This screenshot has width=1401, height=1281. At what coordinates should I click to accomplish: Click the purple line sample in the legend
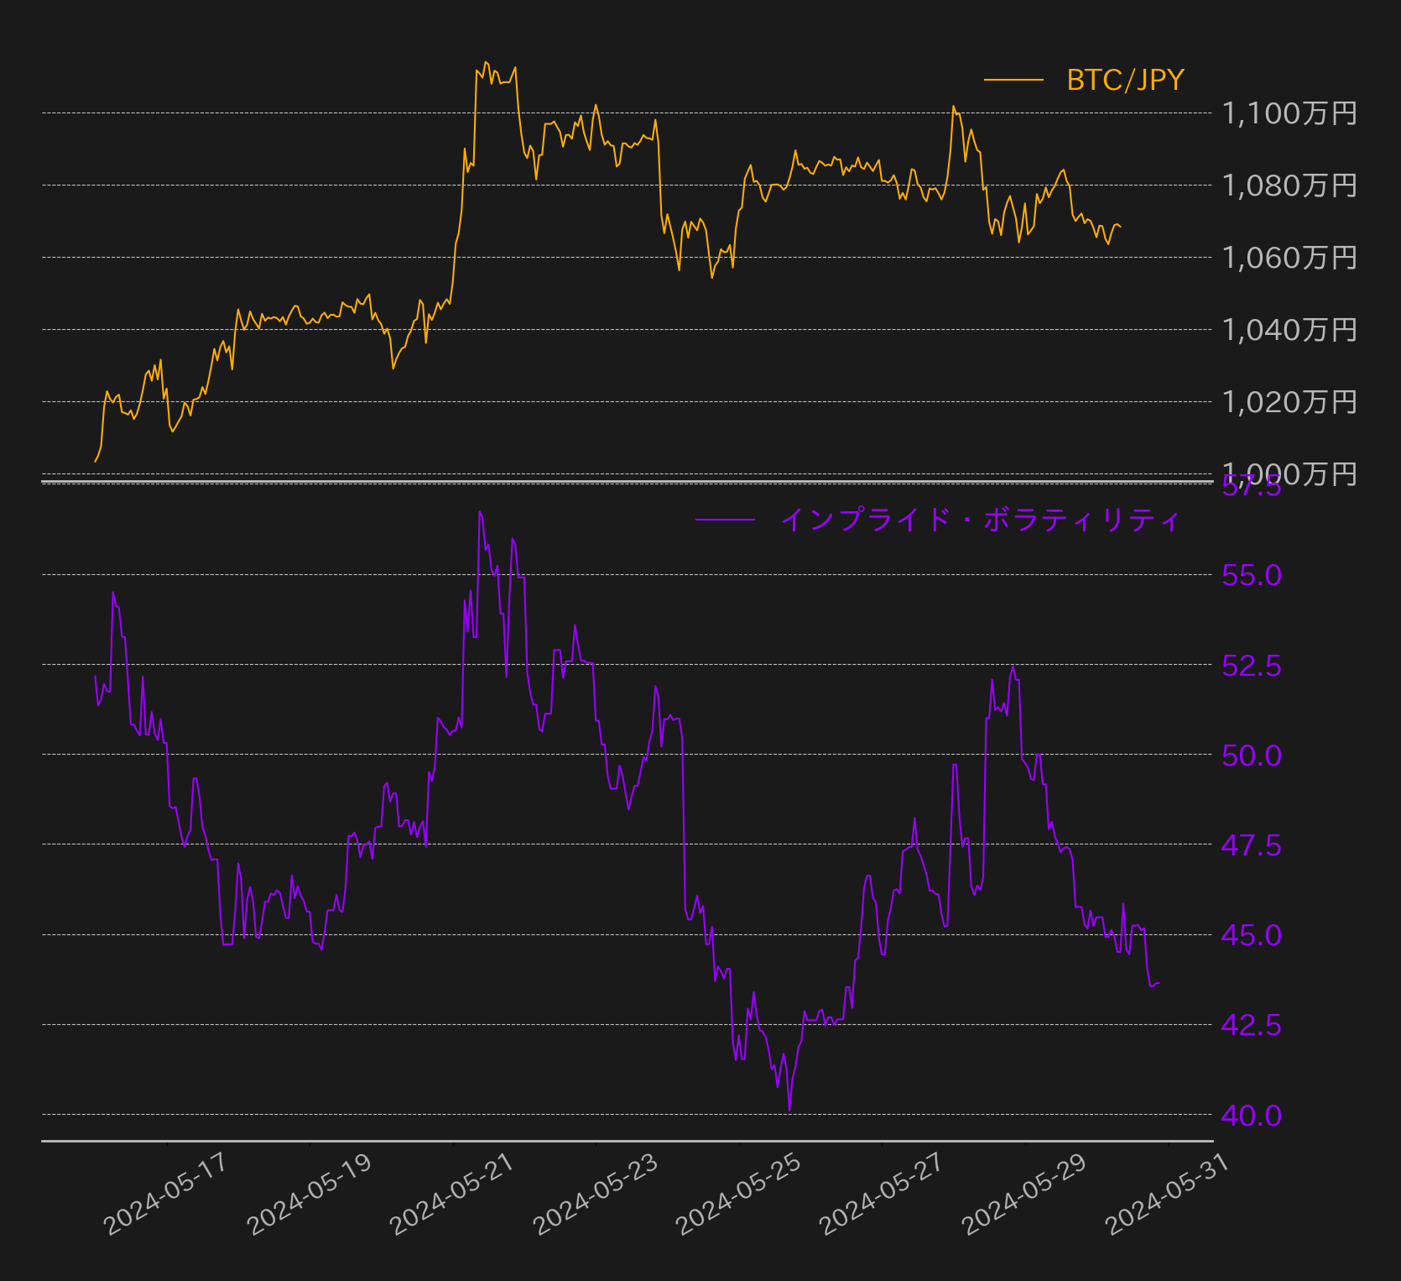tap(726, 520)
